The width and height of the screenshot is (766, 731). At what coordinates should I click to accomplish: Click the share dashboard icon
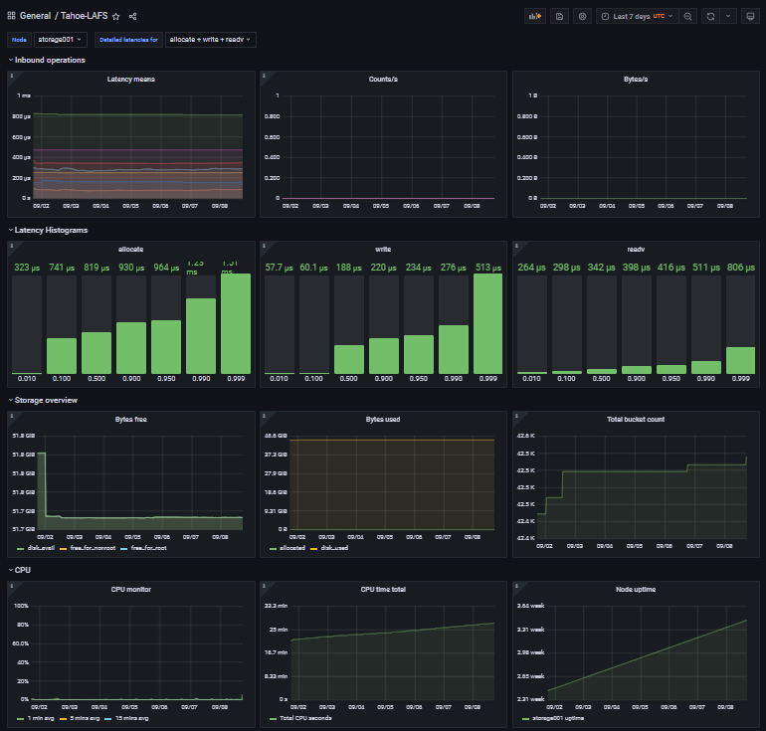(133, 17)
